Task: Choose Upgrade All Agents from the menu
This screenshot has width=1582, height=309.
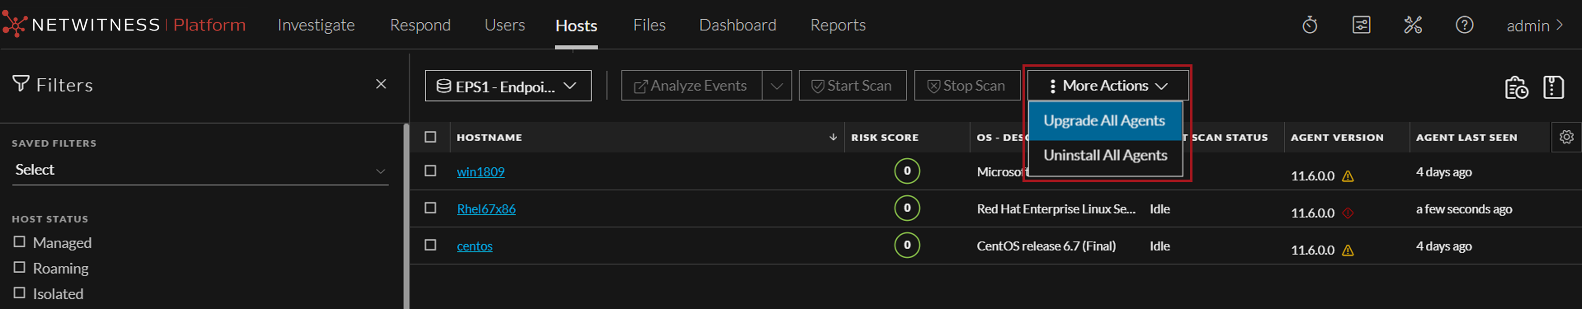Action: [1104, 121]
